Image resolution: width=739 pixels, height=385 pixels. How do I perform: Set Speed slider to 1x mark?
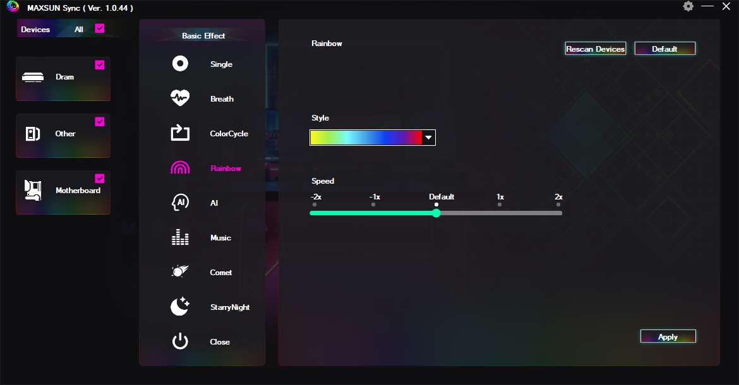(x=500, y=213)
